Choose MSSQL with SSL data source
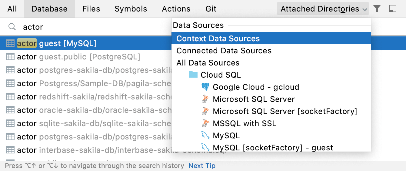The width and height of the screenshot is (406, 171). coord(271,123)
